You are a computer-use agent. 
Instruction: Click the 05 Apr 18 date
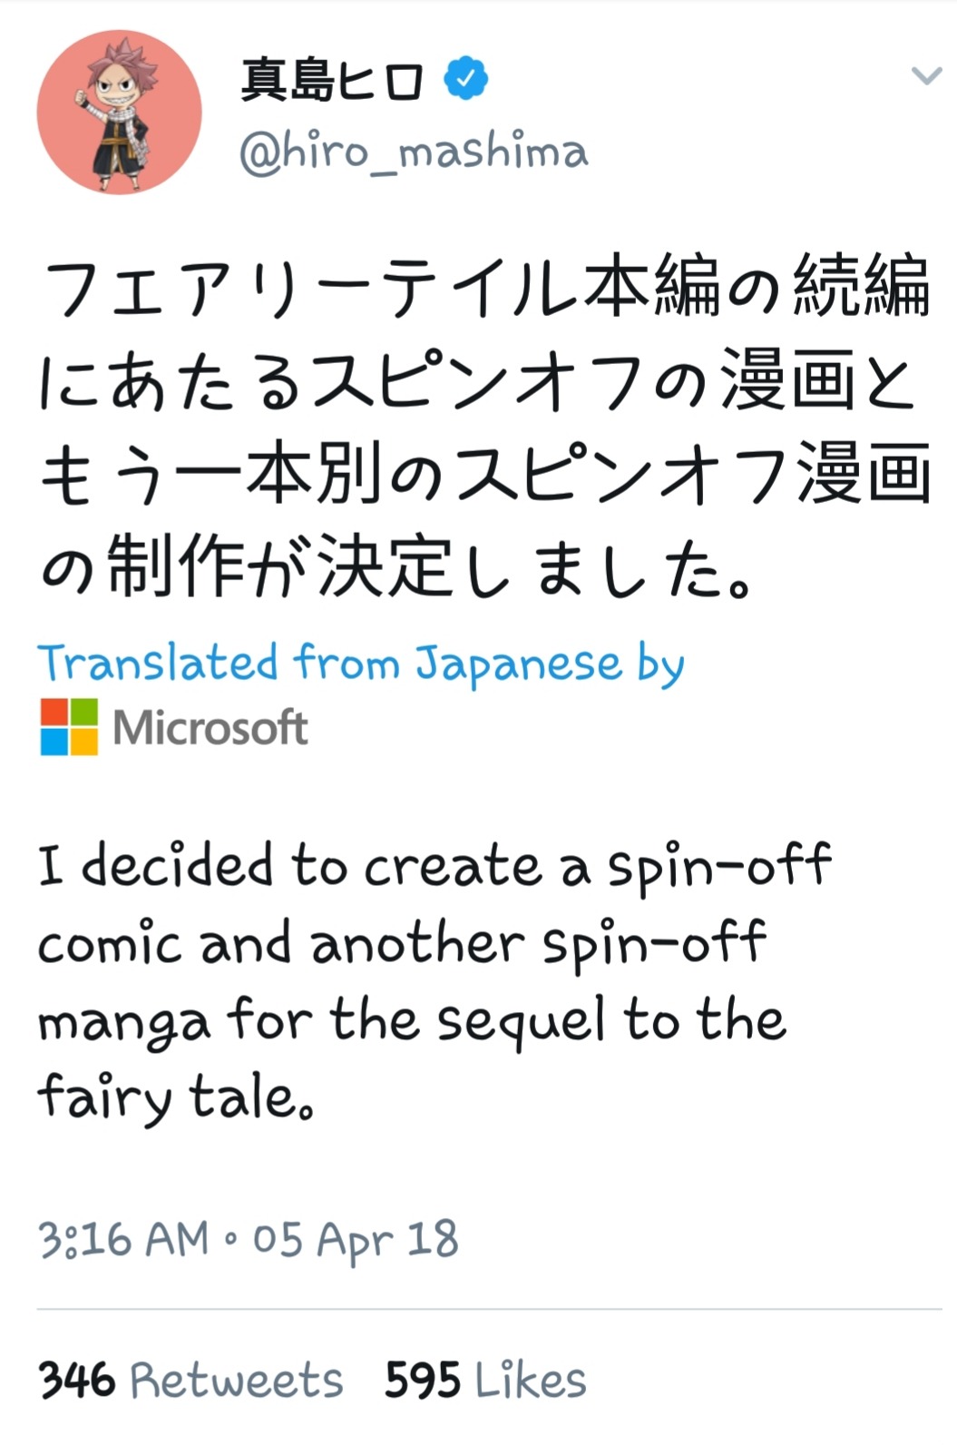point(356,1240)
